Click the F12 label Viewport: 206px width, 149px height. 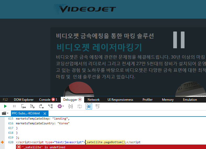[x=5, y=100]
